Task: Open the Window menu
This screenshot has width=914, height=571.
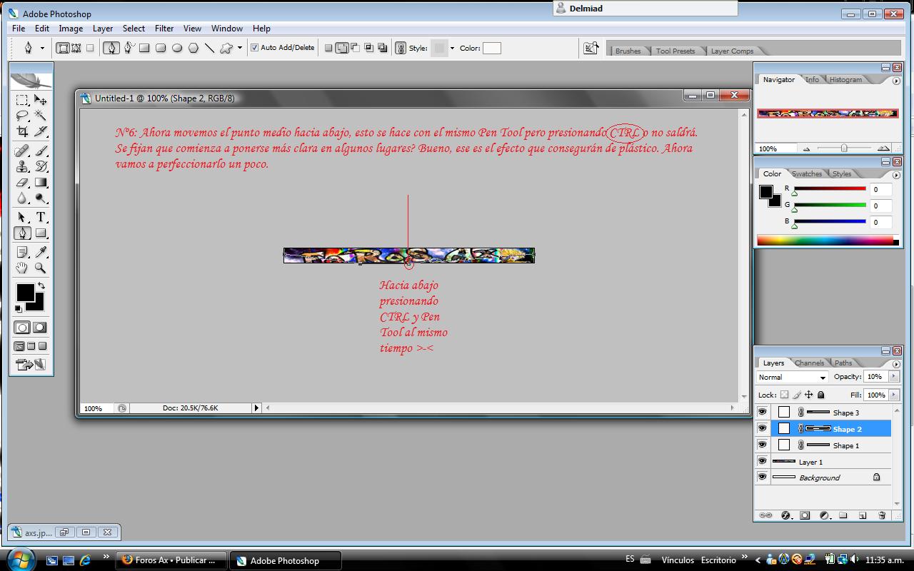Action: click(x=226, y=29)
